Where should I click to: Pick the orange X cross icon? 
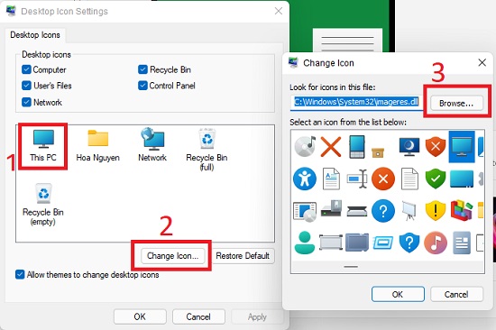[331, 147]
